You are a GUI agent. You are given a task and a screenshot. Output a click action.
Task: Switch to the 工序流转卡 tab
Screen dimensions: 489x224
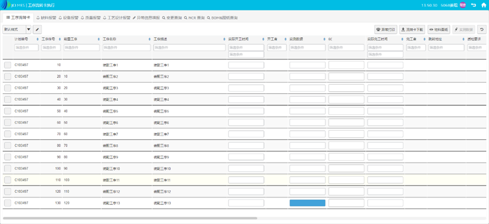[18, 18]
